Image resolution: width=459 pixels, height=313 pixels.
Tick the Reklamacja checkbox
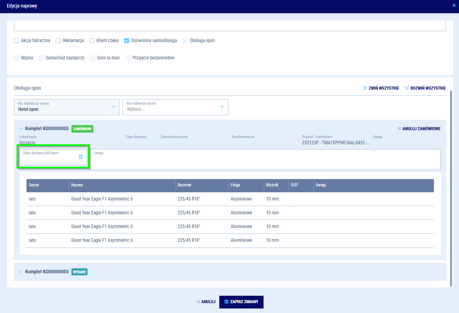(x=58, y=41)
